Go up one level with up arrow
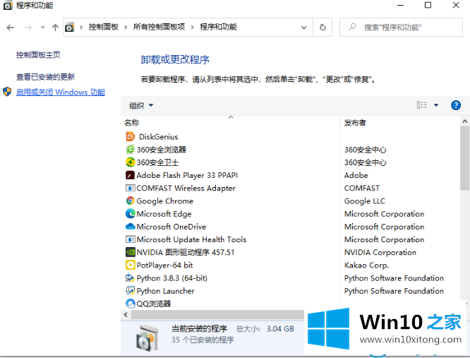 [x=55, y=28]
